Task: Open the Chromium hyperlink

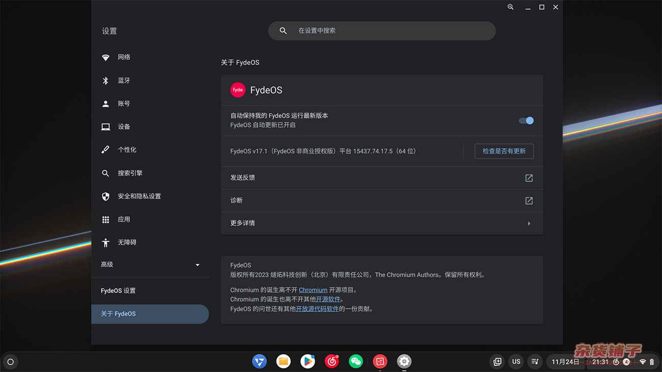Action: (x=313, y=290)
